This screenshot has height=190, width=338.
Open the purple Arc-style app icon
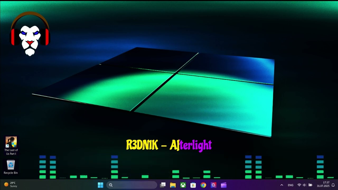(x=213, y=185)
